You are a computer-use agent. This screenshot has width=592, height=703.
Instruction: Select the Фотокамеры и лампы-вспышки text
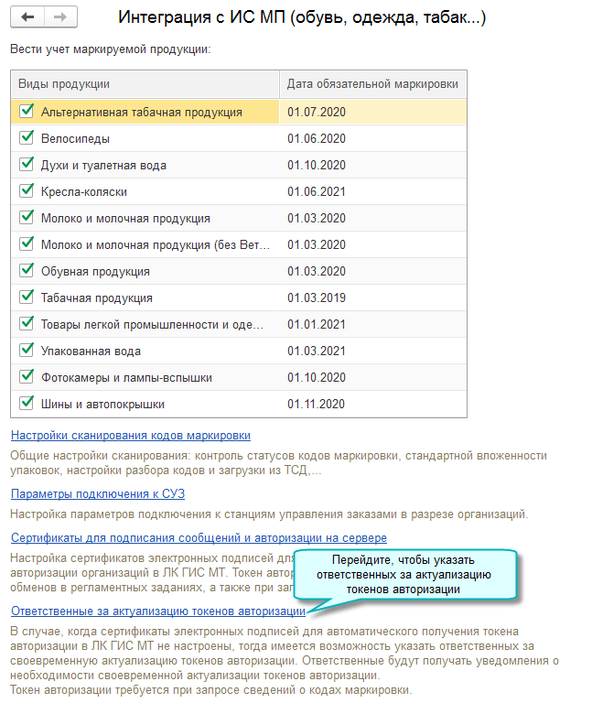pos(126,377)
